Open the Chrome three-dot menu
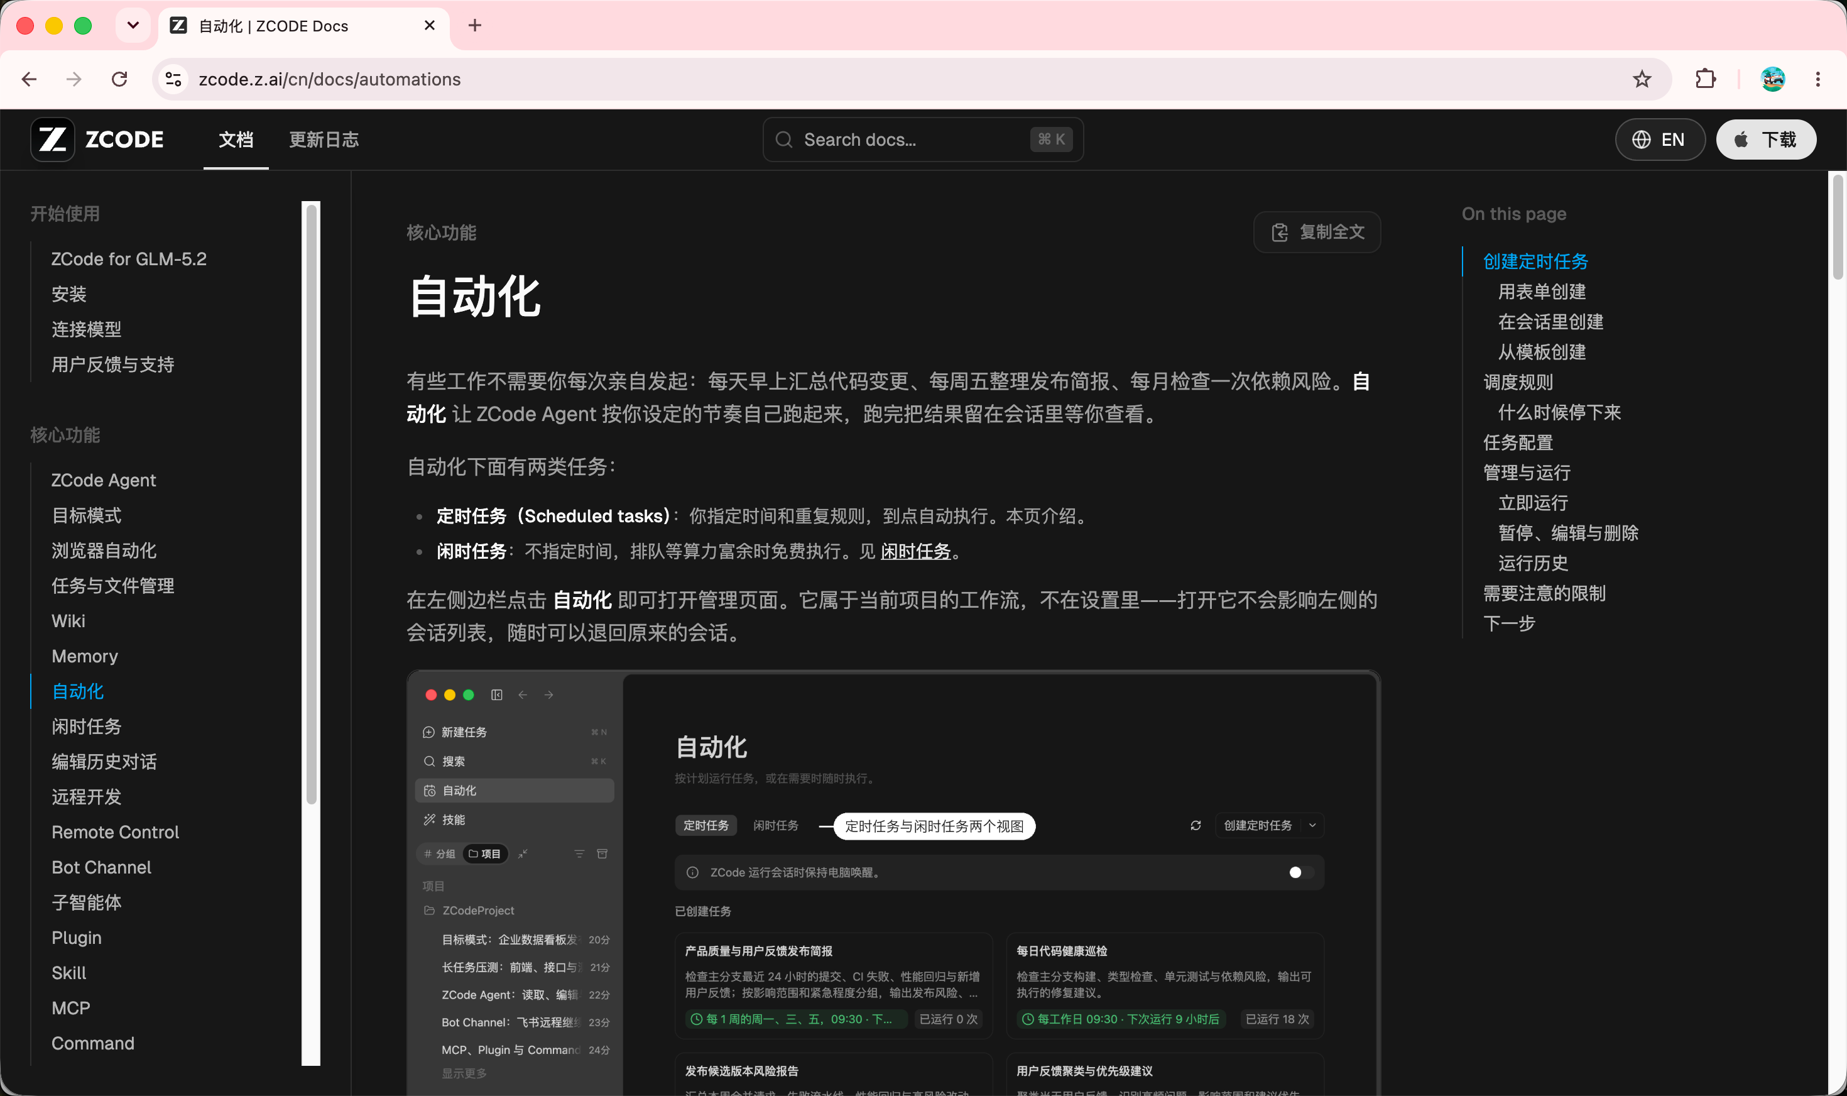Screen dimensions: 1847x1096 point(1817,79)
